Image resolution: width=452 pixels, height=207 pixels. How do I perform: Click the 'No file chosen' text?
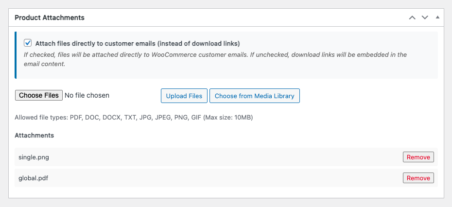point(87,95)
